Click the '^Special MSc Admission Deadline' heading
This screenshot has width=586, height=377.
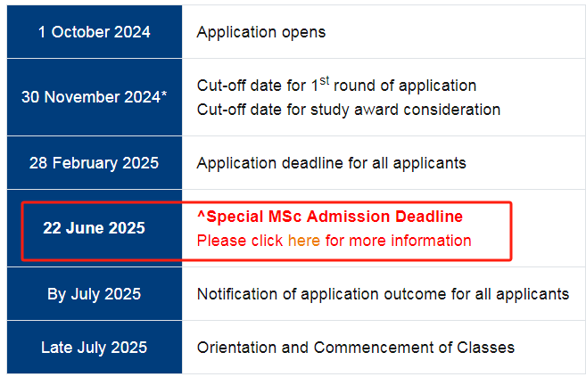(x=330, y=217)
